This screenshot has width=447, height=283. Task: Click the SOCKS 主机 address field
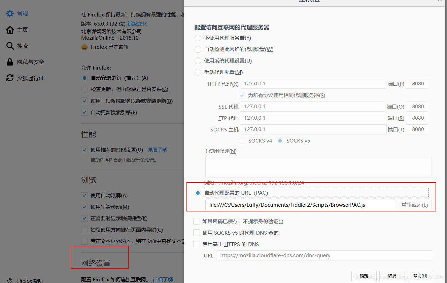coord(313,129)
